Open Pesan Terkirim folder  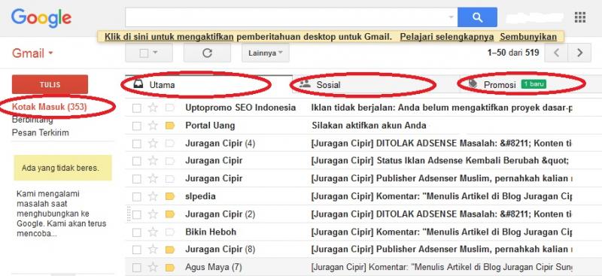point(41,133)
